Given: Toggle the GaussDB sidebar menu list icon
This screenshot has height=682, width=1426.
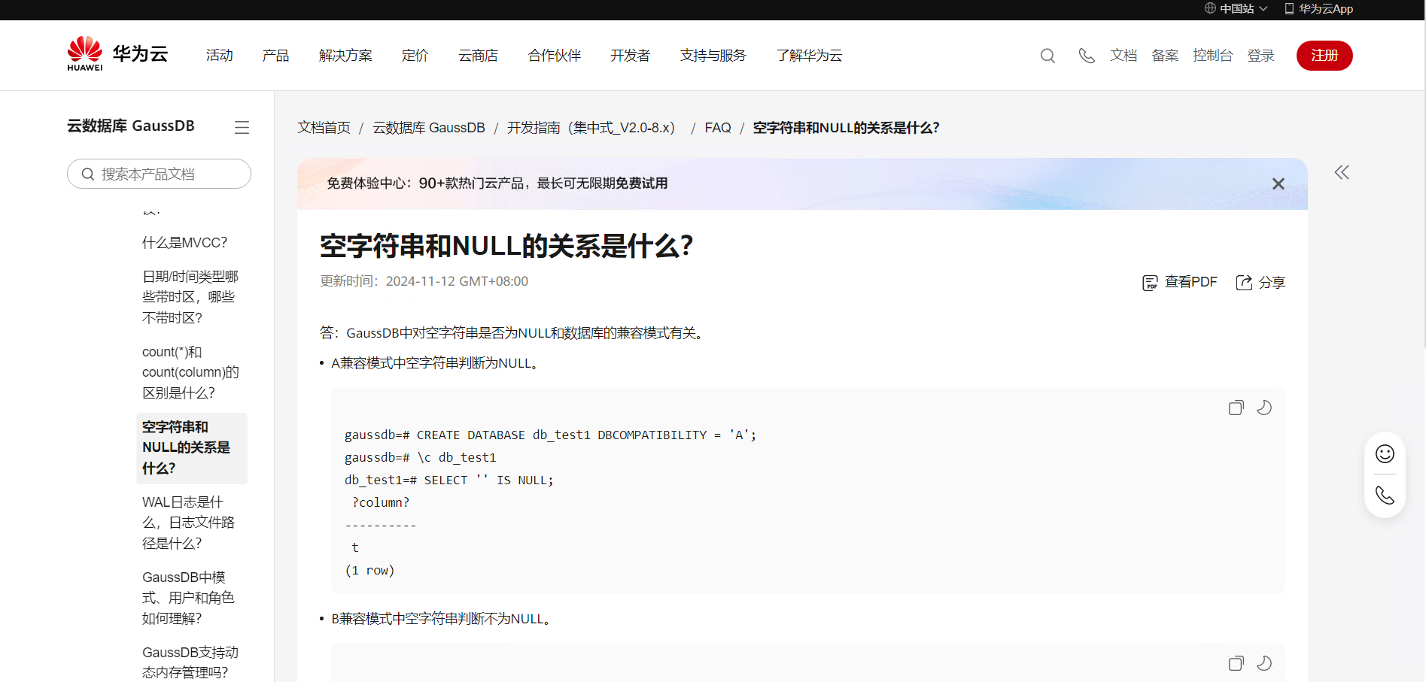Looking at the screenshot, I should (x=242, y=127).
